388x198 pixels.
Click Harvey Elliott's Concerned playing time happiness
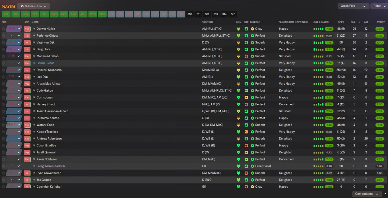point(286,104)
